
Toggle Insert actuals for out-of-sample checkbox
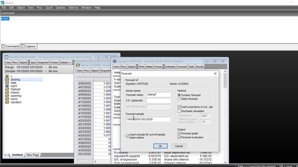(x=127, y=136)
